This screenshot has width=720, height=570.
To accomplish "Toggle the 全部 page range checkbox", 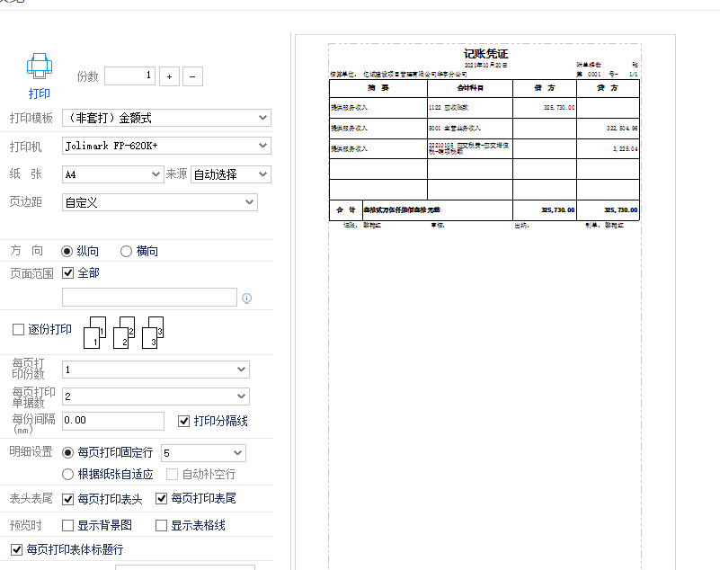I will pyautogui.click(x=68, y=272).
